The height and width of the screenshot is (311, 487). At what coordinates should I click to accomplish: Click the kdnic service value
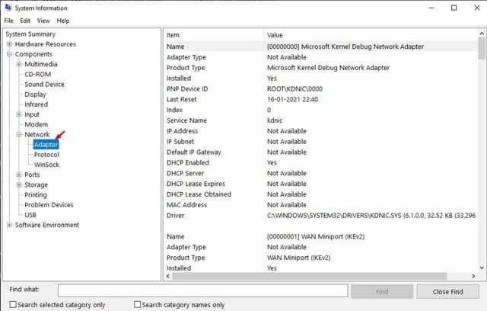tap(275, 120)
